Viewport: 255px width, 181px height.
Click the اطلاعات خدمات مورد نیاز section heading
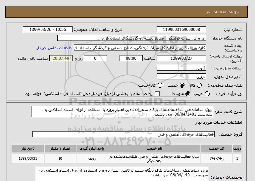point(219,123)
